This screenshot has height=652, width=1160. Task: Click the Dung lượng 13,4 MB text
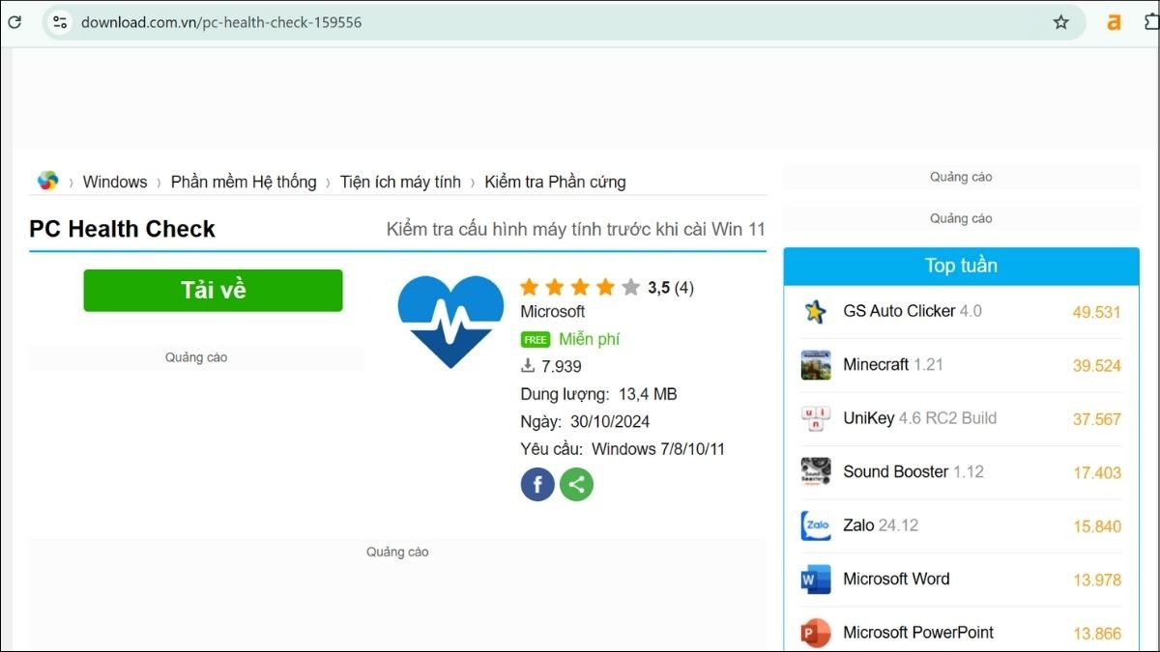click(598, 394)
